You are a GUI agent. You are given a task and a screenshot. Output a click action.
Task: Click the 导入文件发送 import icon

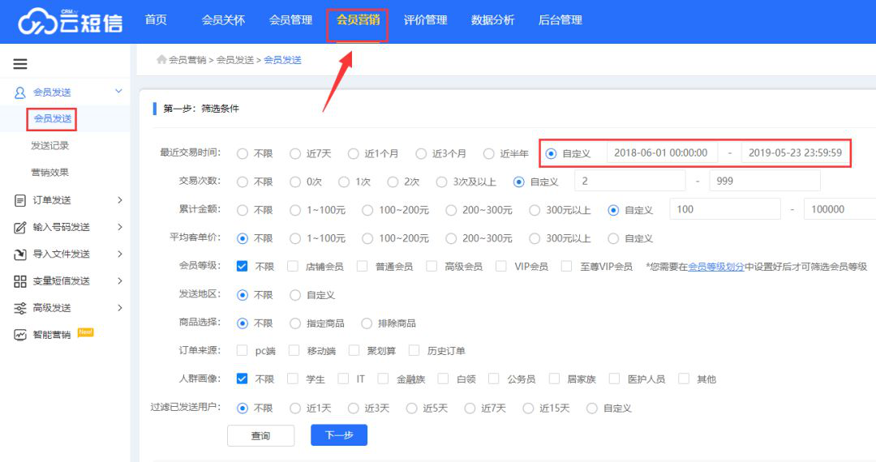[x=20, y=255]
